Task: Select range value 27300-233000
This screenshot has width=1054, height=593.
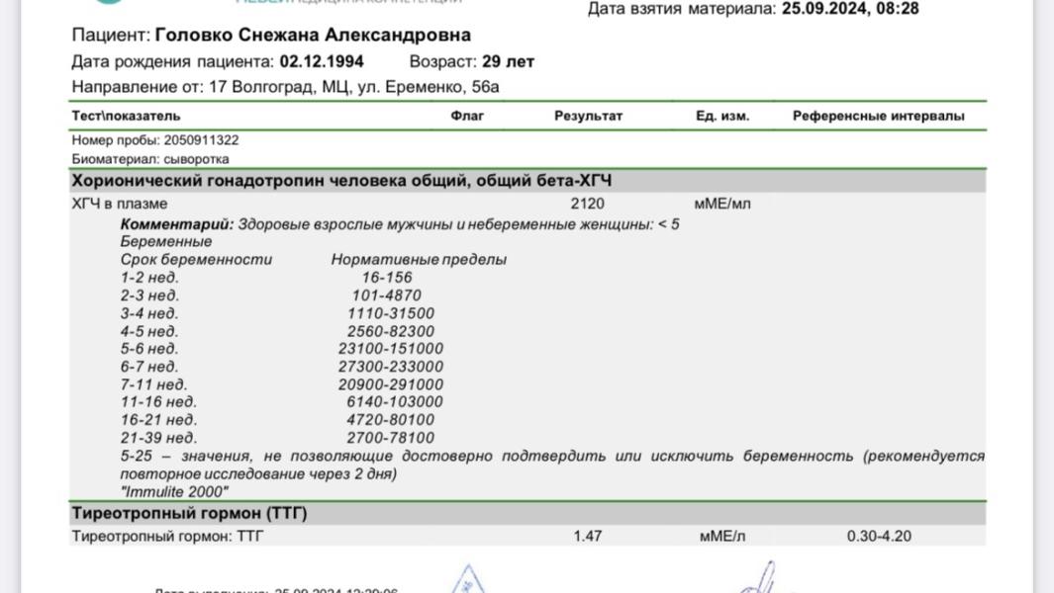Action: (391, 367)
